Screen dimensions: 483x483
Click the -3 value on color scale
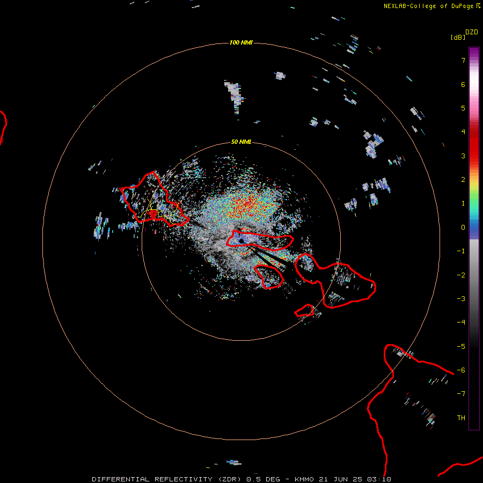pos(461,299)
